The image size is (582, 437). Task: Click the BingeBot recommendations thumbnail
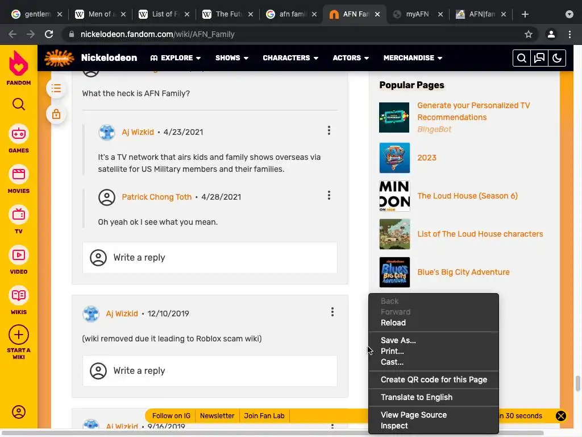[x=394, y=117]
